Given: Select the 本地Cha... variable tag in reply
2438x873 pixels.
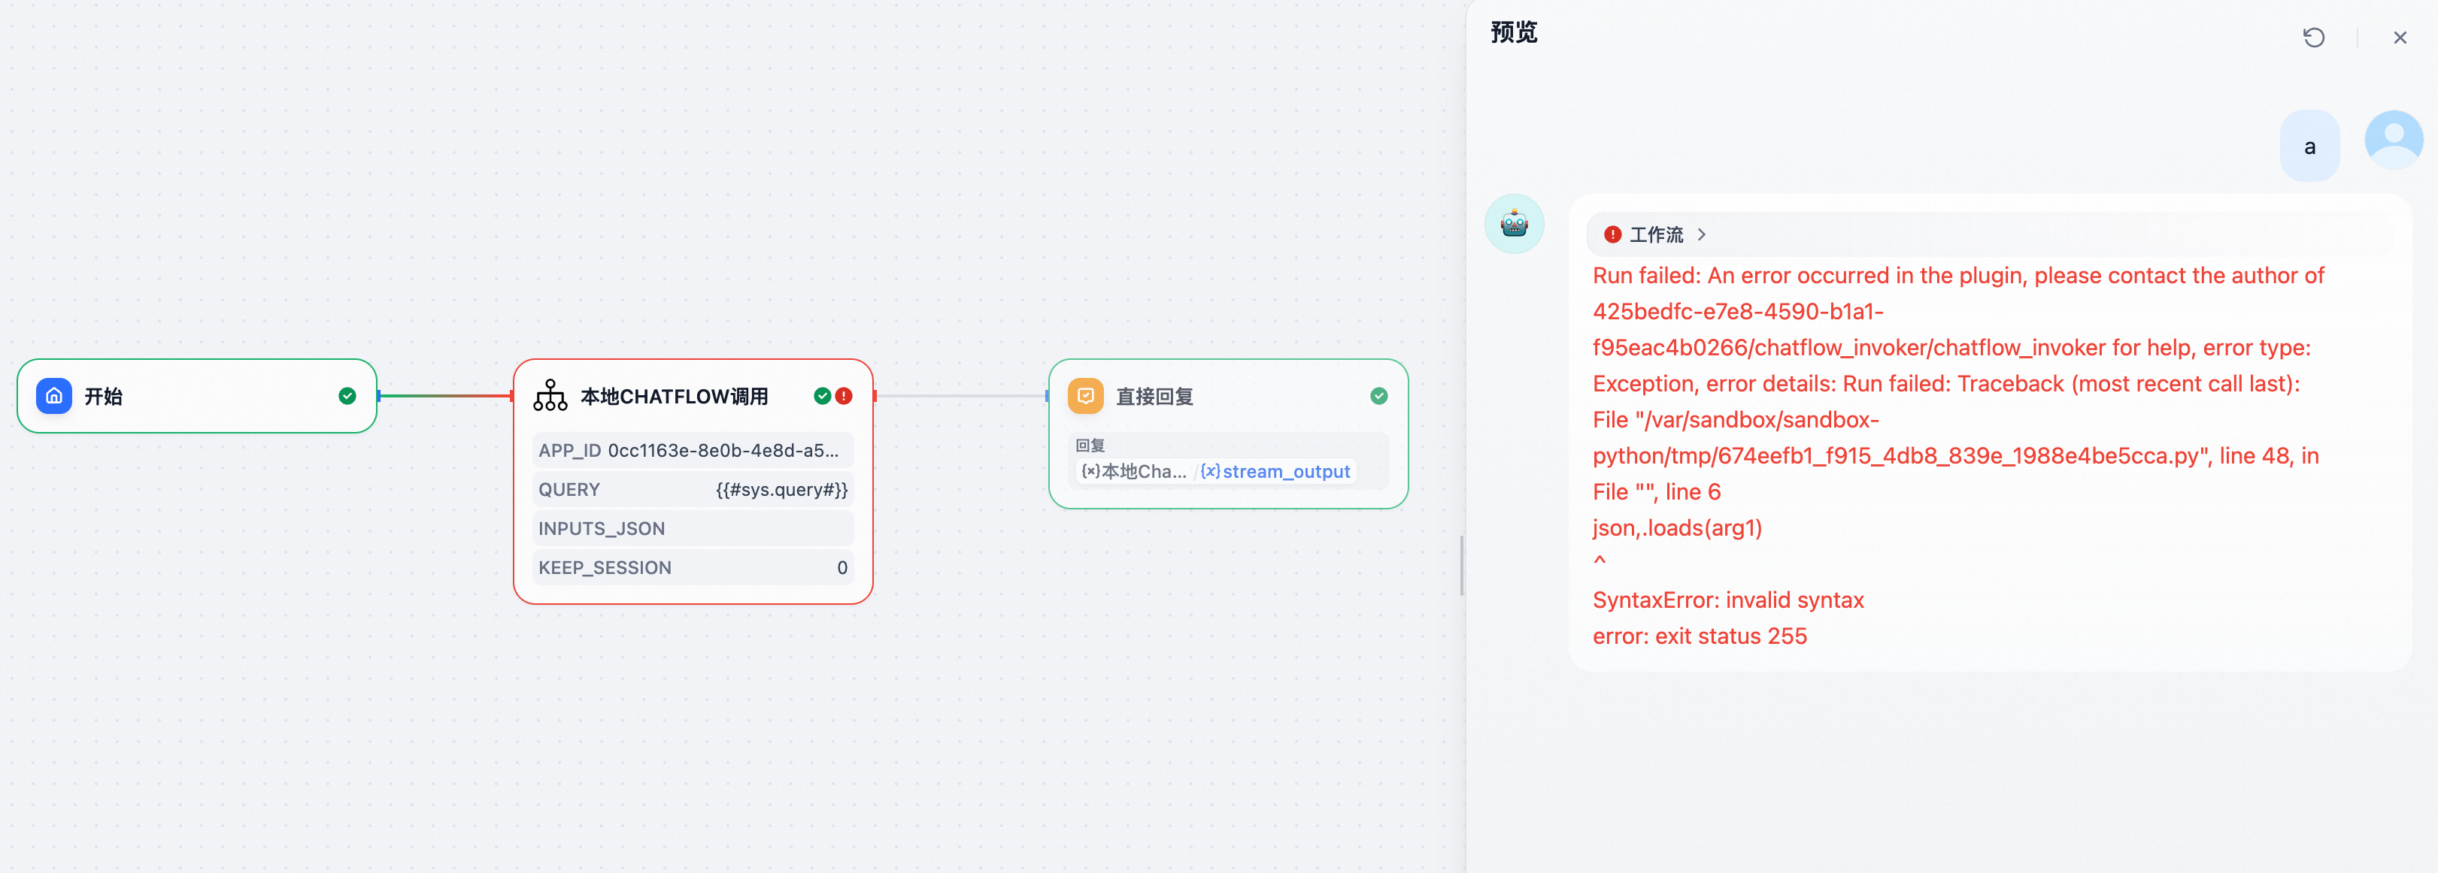Looking at the screenshot, I should pyautogui.click(x=1134, y=471).
